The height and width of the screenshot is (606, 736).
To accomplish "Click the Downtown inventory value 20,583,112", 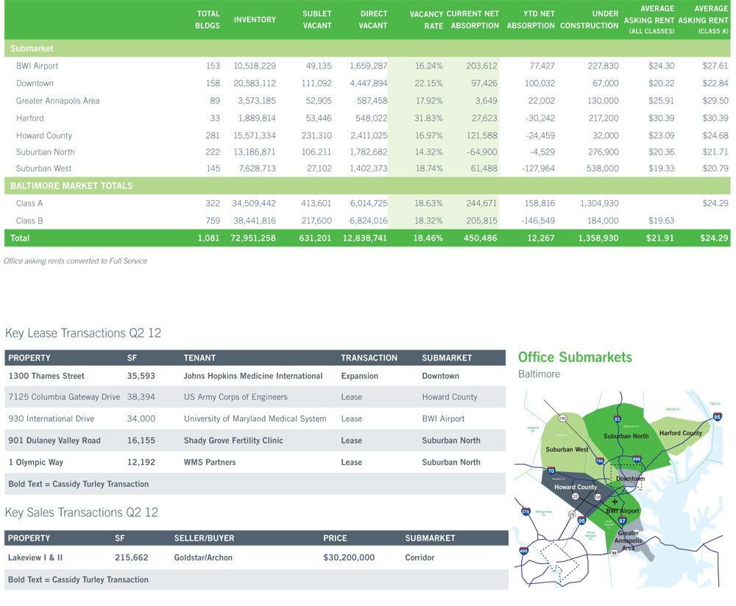I will (x=255, y=84).
